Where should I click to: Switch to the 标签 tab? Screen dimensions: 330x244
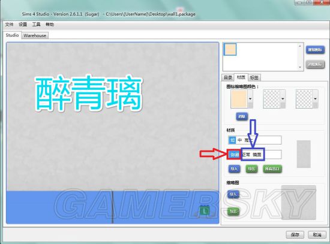click(x=254, y=77)
